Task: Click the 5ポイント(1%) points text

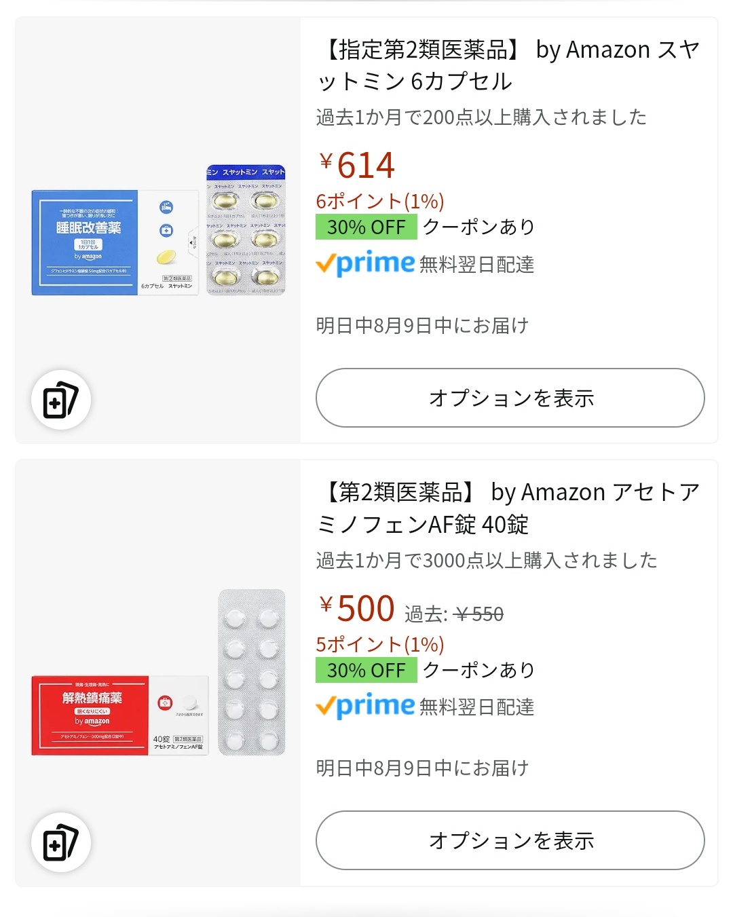Action: tap(380, 644)
